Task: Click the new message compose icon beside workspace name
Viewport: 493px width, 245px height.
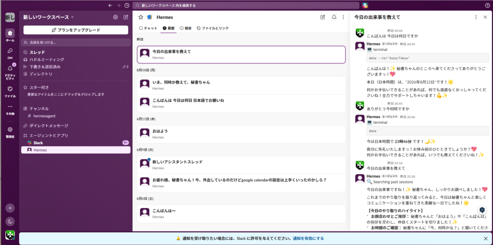Action: pos(126,17)
